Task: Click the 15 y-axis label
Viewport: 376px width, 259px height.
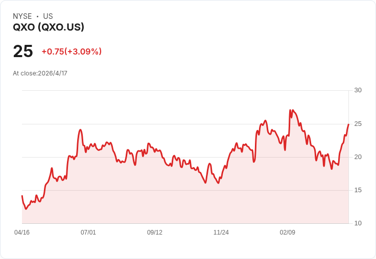Action: (x=358, y=190)
